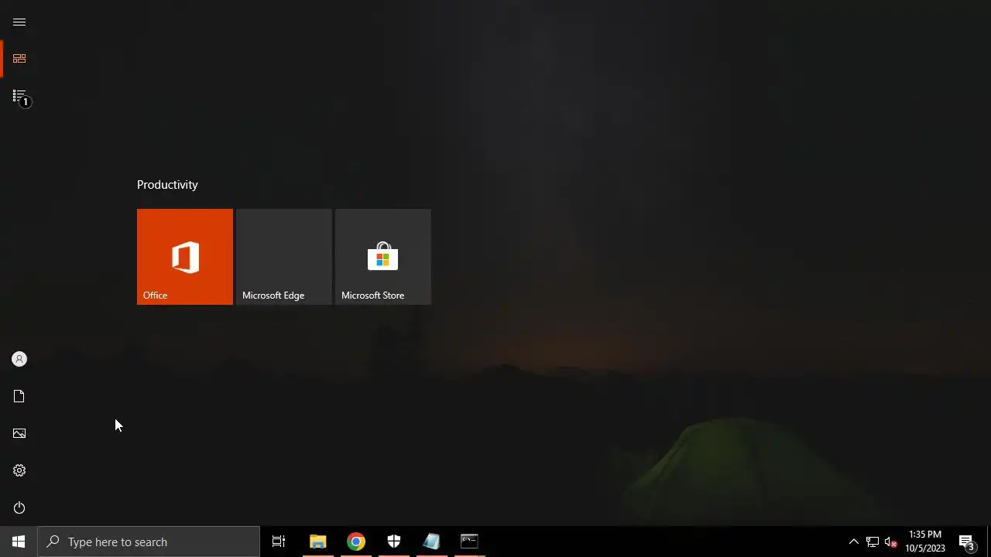Screen dimensions: 991x557
Task: Open the Microsoft Store tile
Action: pos(383,257)
